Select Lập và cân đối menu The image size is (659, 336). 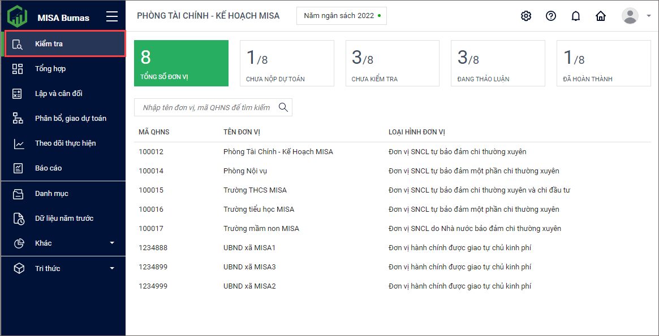[x=58, y=94]
